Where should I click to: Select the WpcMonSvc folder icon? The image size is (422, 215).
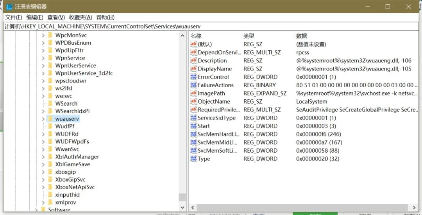50,35
